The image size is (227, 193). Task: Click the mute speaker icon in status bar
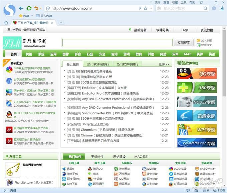point(188,190)
